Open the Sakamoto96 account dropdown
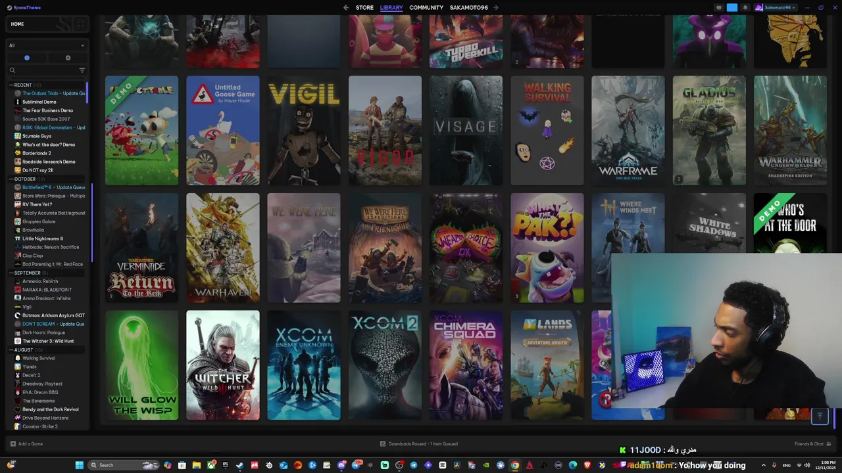The height and width of the screenshot is (473, 842). 777,7
